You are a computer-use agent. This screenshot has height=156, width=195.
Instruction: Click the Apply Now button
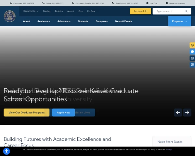(x=63, y=112)
